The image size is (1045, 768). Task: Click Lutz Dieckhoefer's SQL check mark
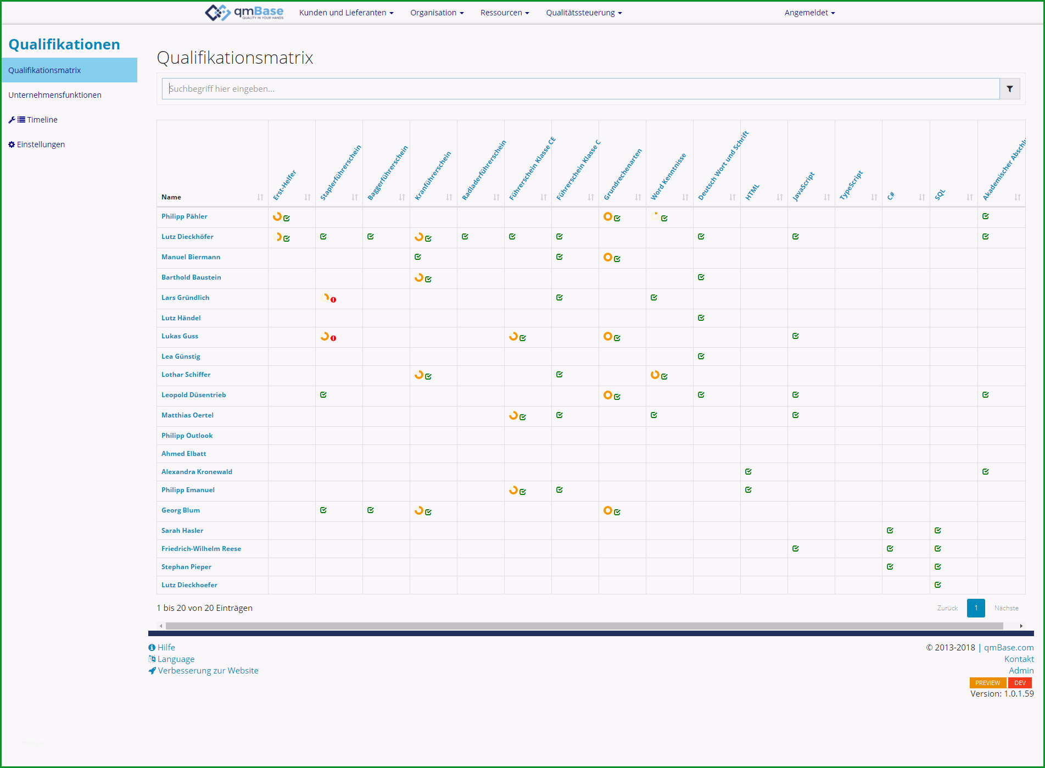point(938,585)
